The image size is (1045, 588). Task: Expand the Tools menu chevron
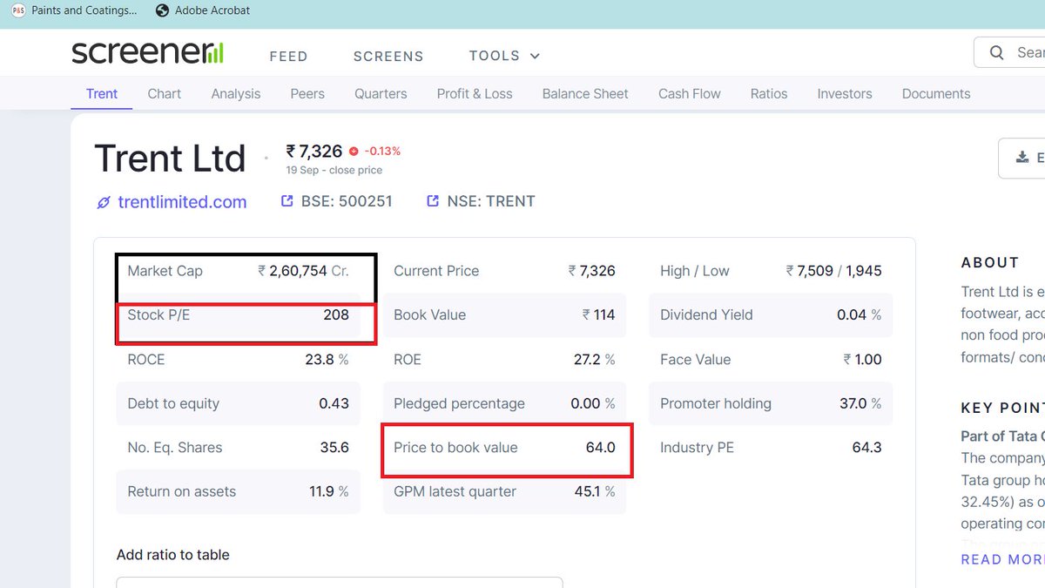click(535, 56)
